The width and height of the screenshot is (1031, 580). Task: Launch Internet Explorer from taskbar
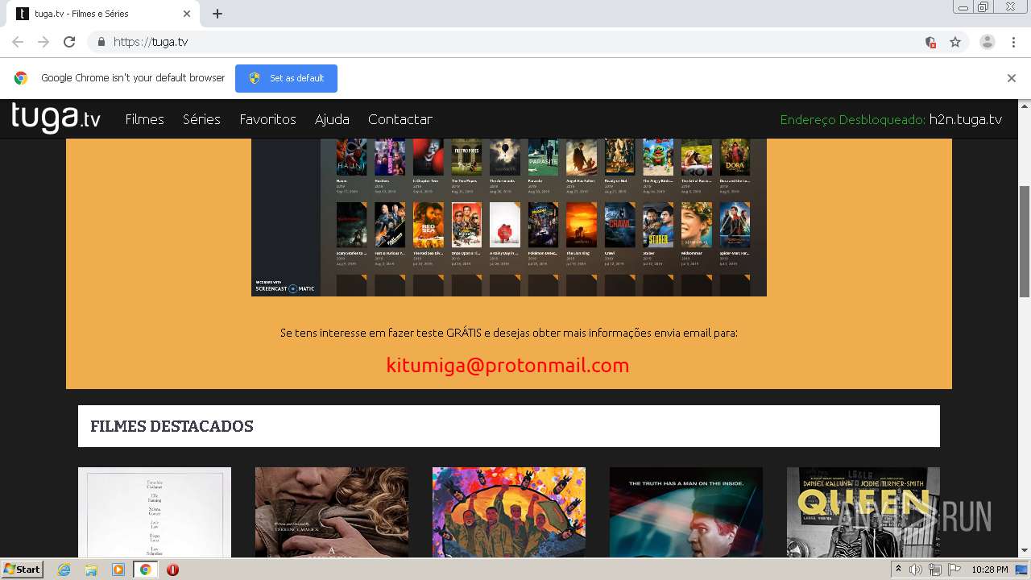(x=64, y=570)
